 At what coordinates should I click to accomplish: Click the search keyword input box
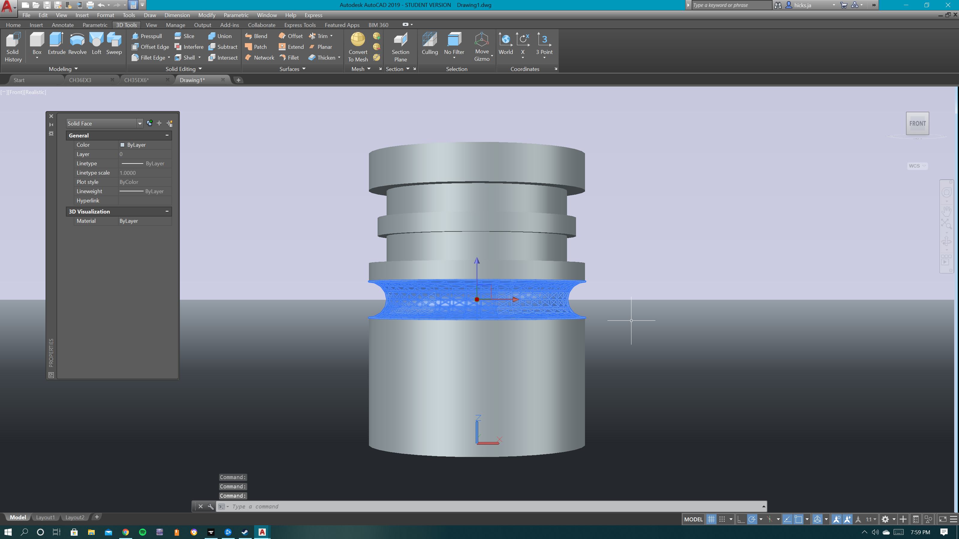tap(731, 5)
